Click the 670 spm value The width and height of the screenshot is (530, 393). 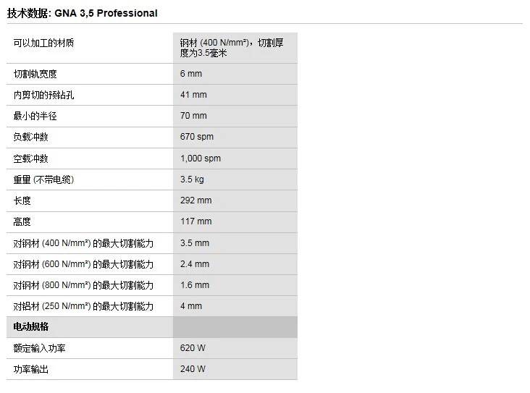pos(197,137)
